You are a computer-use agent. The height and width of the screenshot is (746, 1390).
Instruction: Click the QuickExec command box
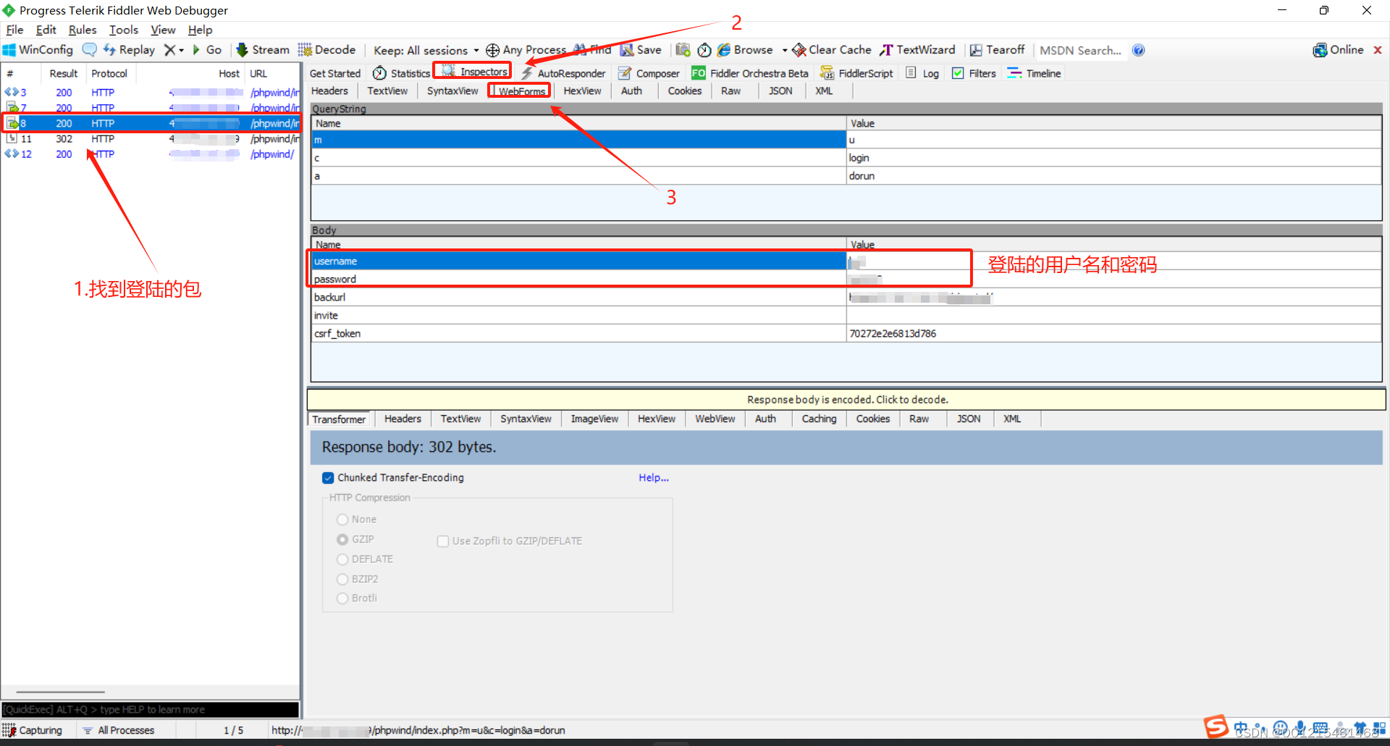[x=150, y=709]
